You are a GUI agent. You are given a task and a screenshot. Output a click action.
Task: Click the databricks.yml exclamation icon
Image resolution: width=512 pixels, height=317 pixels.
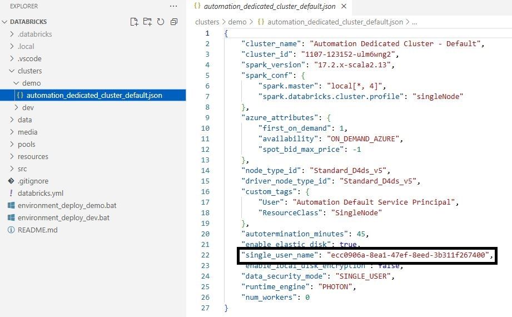coord(11,193)
